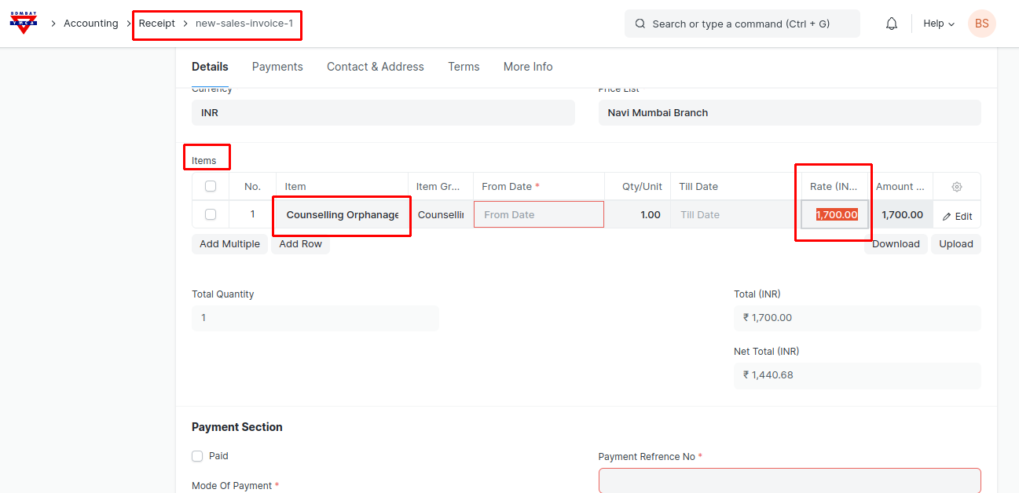Viewport: 1019px width, 493px height.
Task: Go to Accounting in the breadcrumb
Action: click(x=90, y=24)
